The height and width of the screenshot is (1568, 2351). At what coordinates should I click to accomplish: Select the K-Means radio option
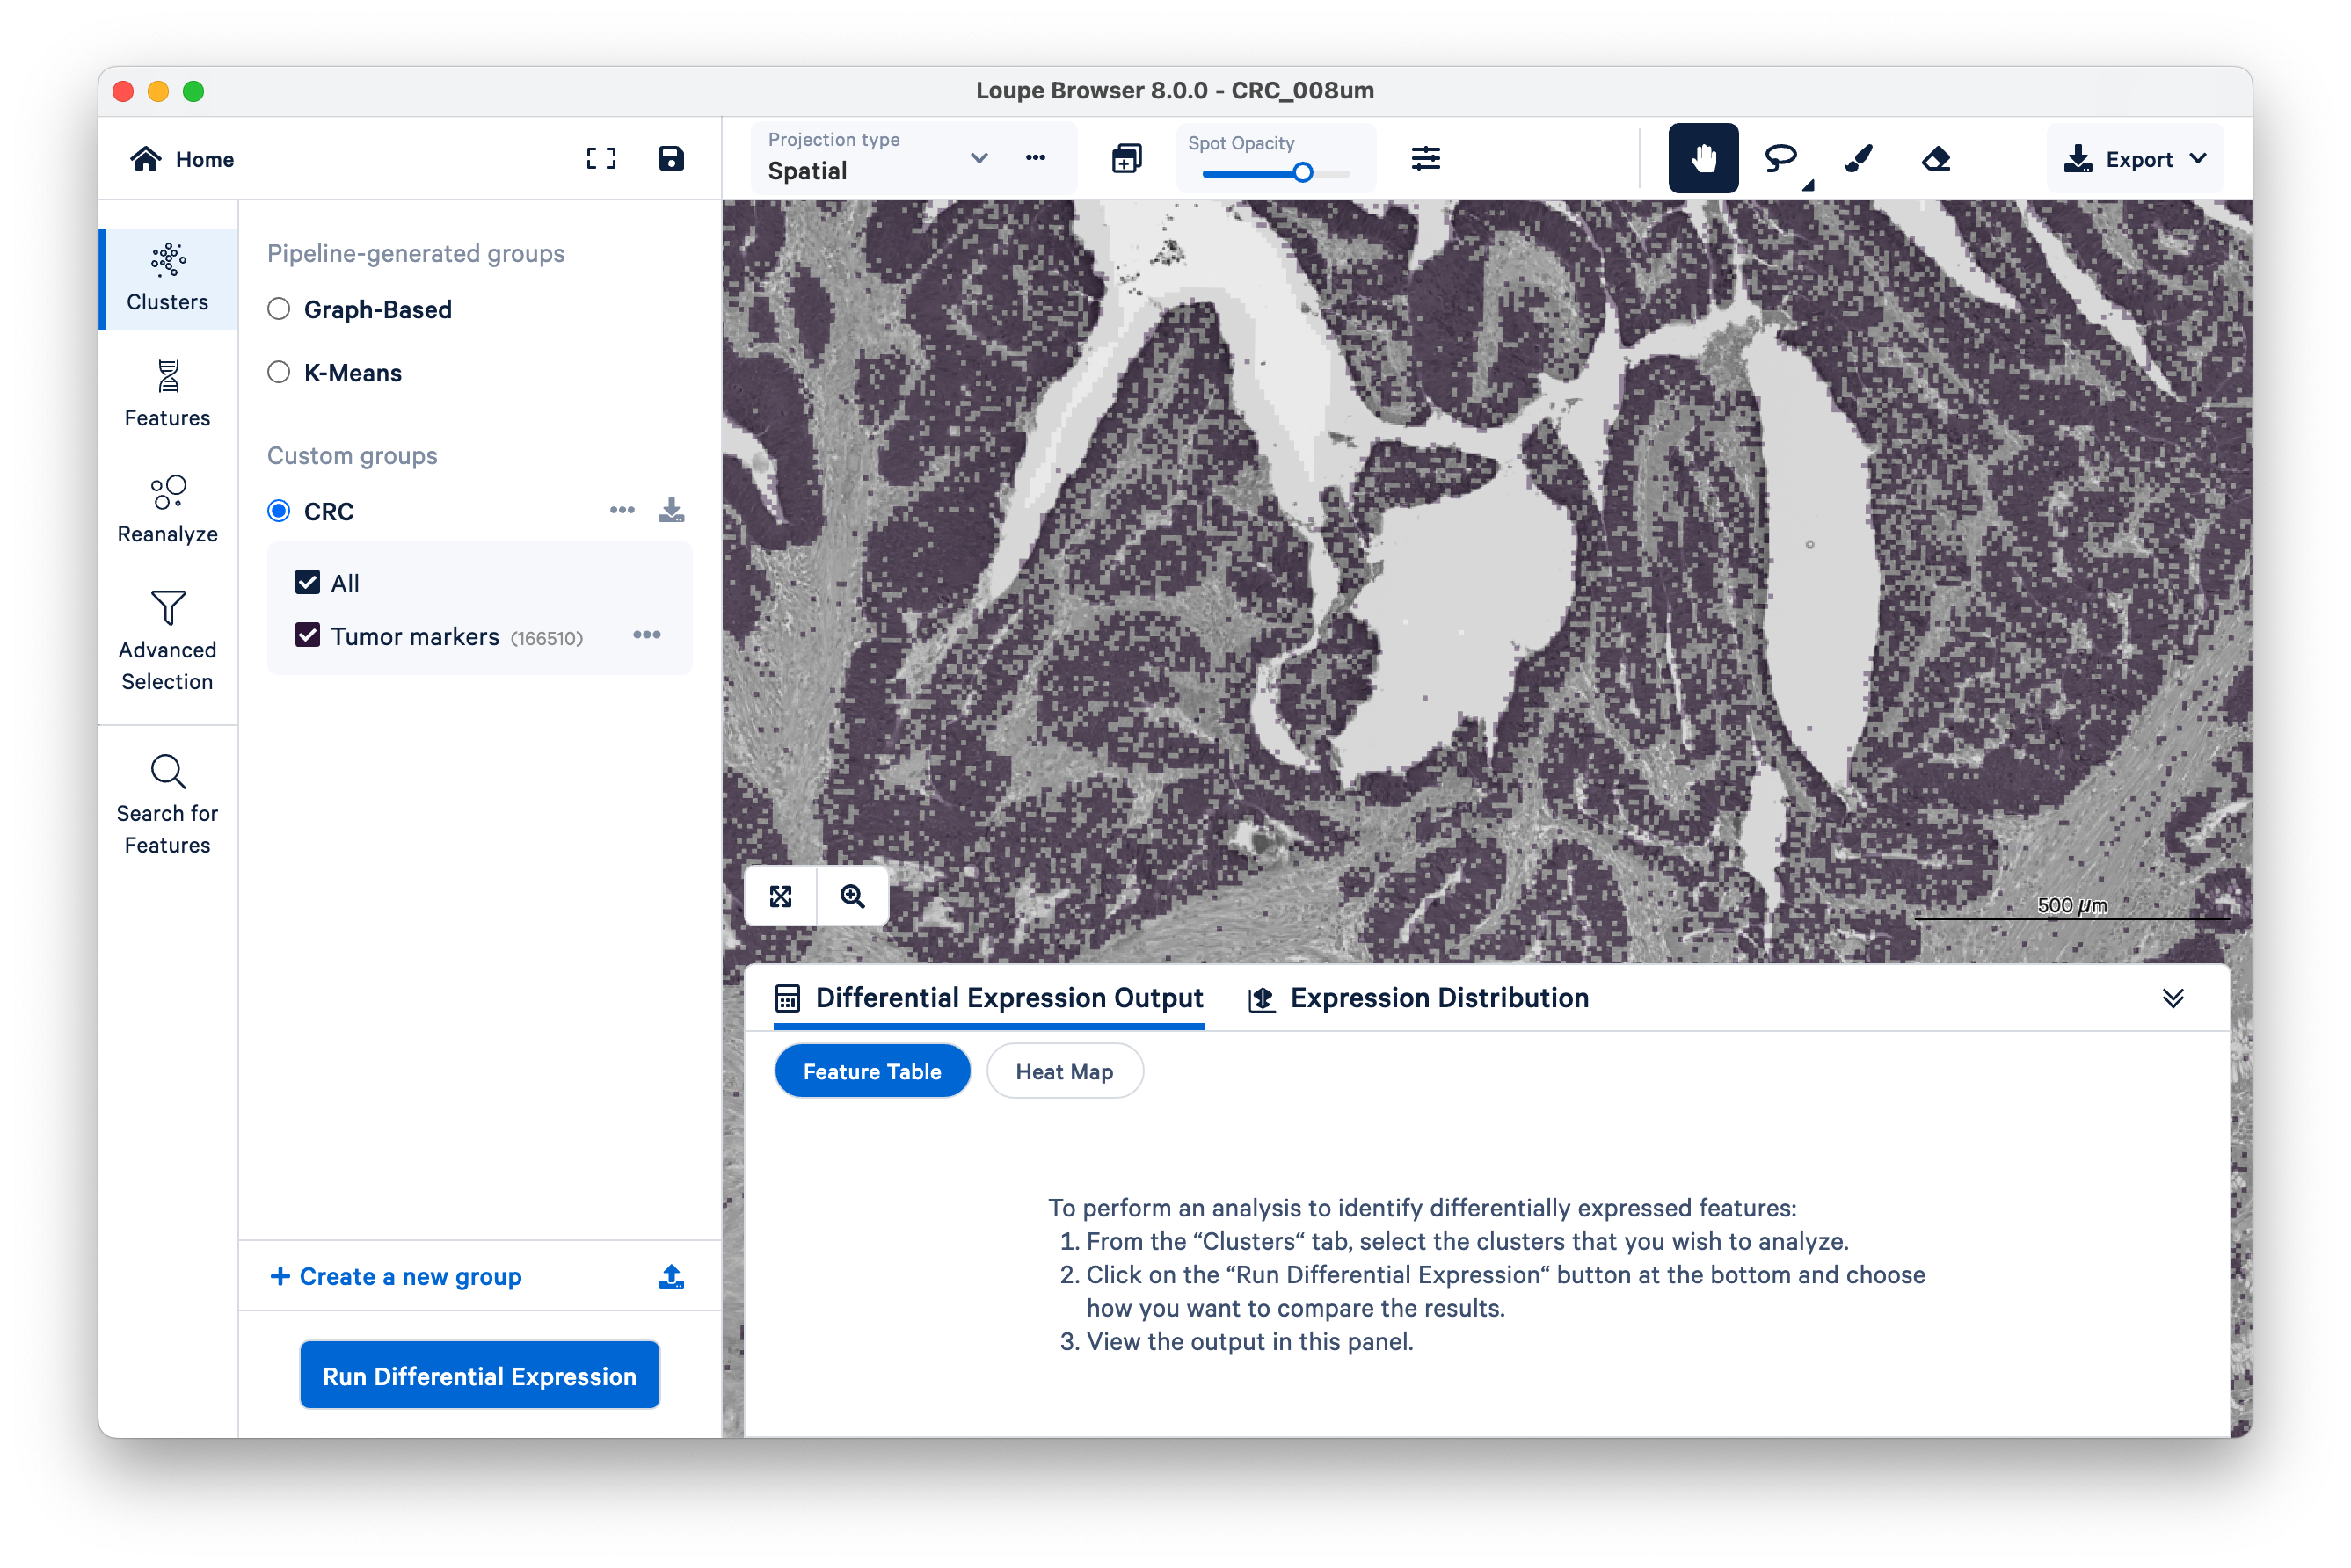tap(279, 372)
